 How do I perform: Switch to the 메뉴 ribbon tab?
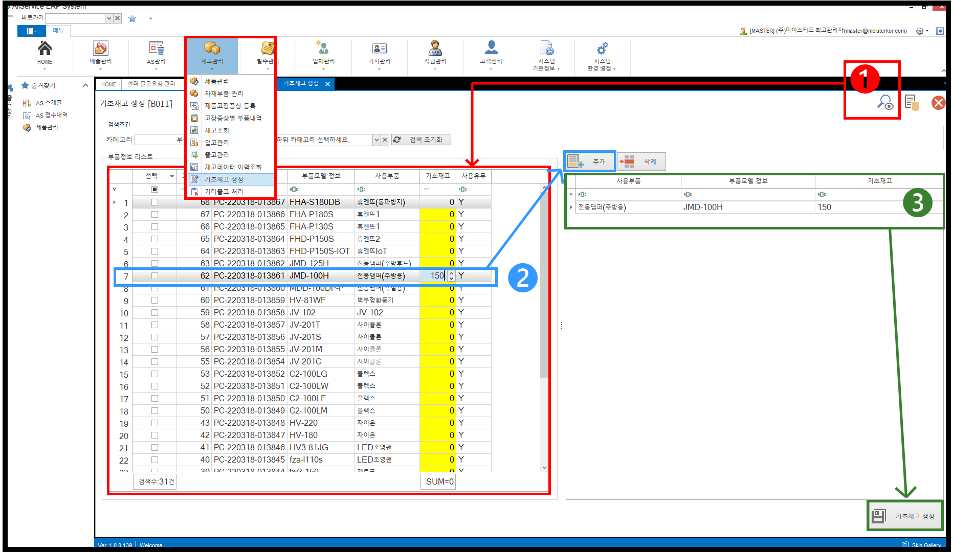58,31
